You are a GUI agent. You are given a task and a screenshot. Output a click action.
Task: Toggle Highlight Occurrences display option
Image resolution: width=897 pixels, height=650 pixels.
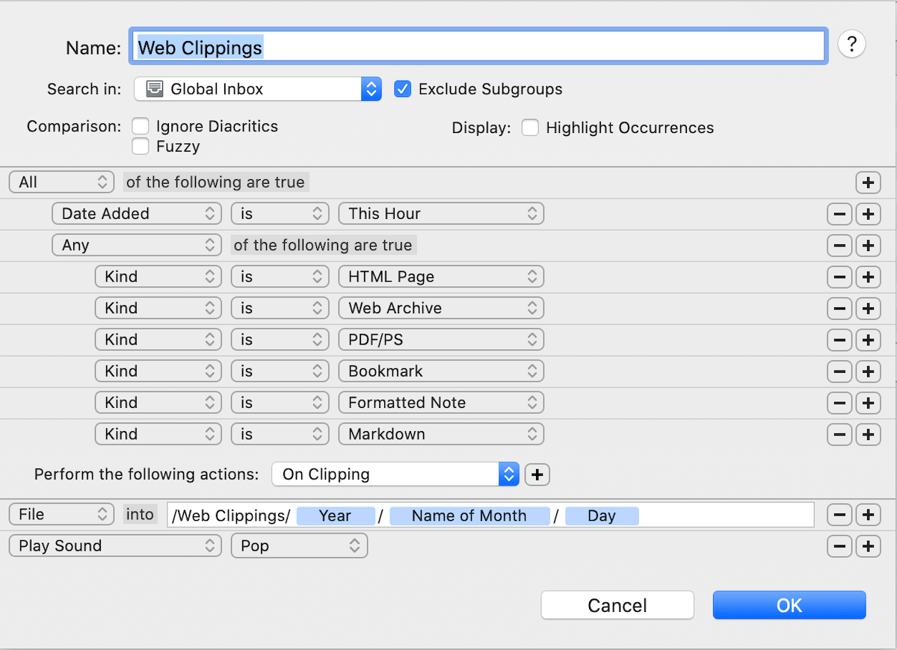click(x=530, y=128)
